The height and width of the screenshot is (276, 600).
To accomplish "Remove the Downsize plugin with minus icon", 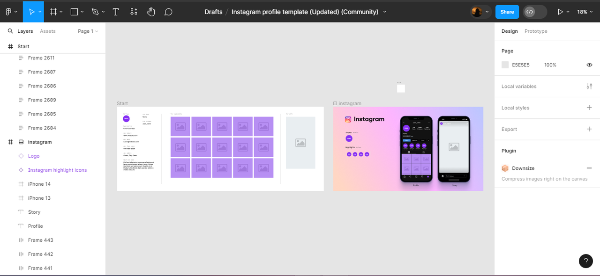I will click(x=589, y=168).
